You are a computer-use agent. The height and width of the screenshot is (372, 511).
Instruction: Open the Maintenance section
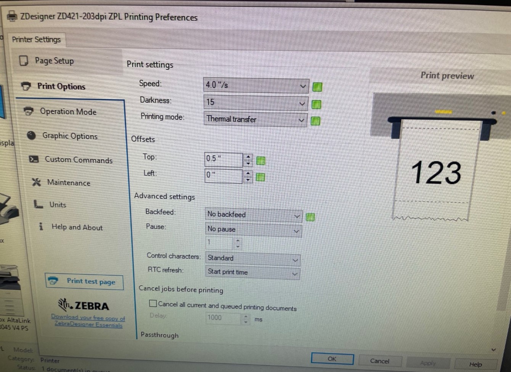tap(69, 182)
